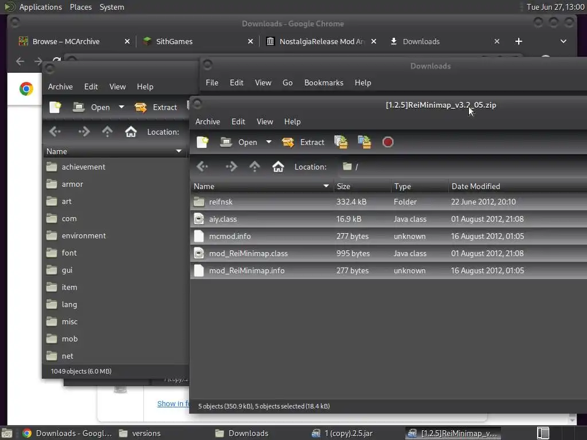Click Add files icon in ReiMinimap toolbar
The width and height of the screenshot is (587, 440).
click(x=341, y=142)
